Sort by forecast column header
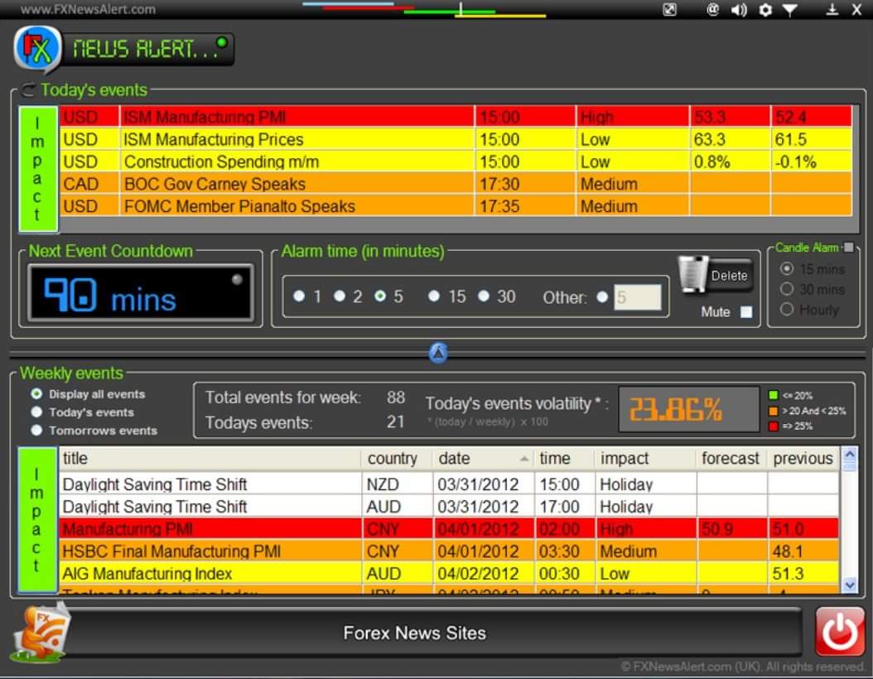The height and width of the screenshot is (679, 873). click(731, 459)
